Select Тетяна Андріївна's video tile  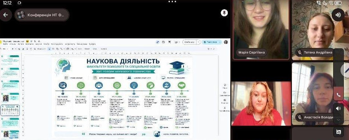(320, 30)
